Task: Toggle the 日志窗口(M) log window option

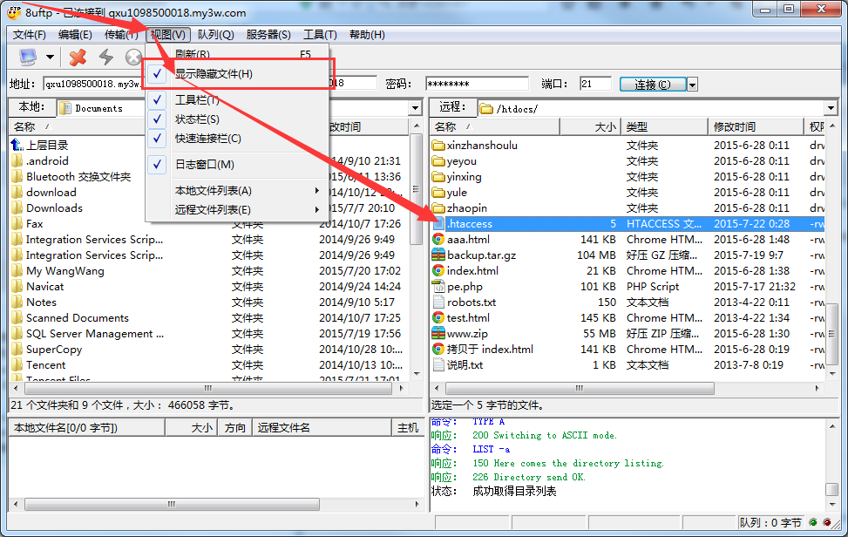Action: 204,165
